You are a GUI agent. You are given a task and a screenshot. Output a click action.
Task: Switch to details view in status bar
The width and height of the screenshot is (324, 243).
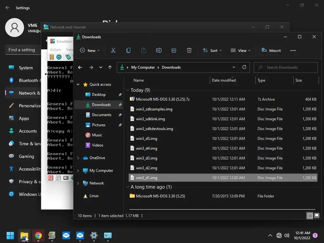tap(310, 216)
